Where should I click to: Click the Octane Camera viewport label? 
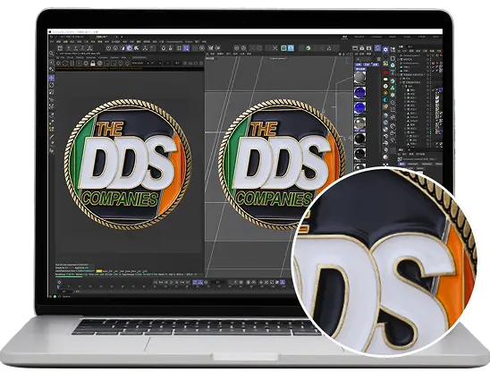tap(278, 58)
